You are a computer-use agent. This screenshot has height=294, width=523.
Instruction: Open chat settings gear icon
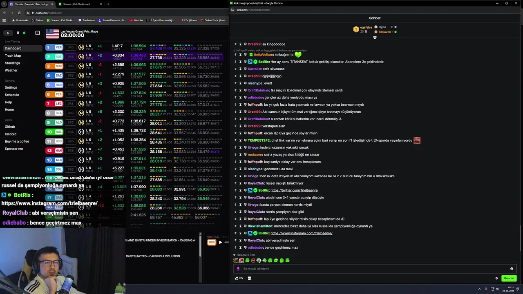(496, 278)
